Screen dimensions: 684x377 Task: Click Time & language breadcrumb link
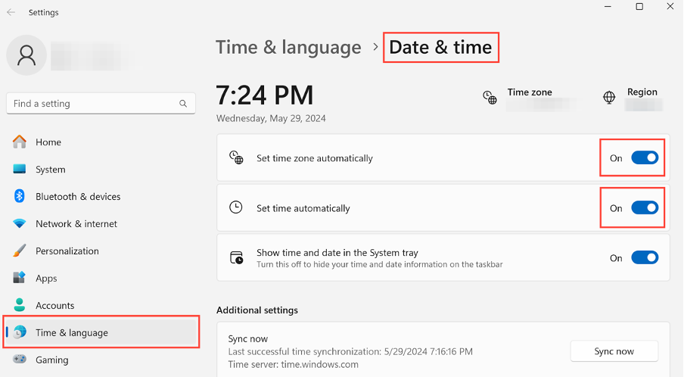(289, 48)
